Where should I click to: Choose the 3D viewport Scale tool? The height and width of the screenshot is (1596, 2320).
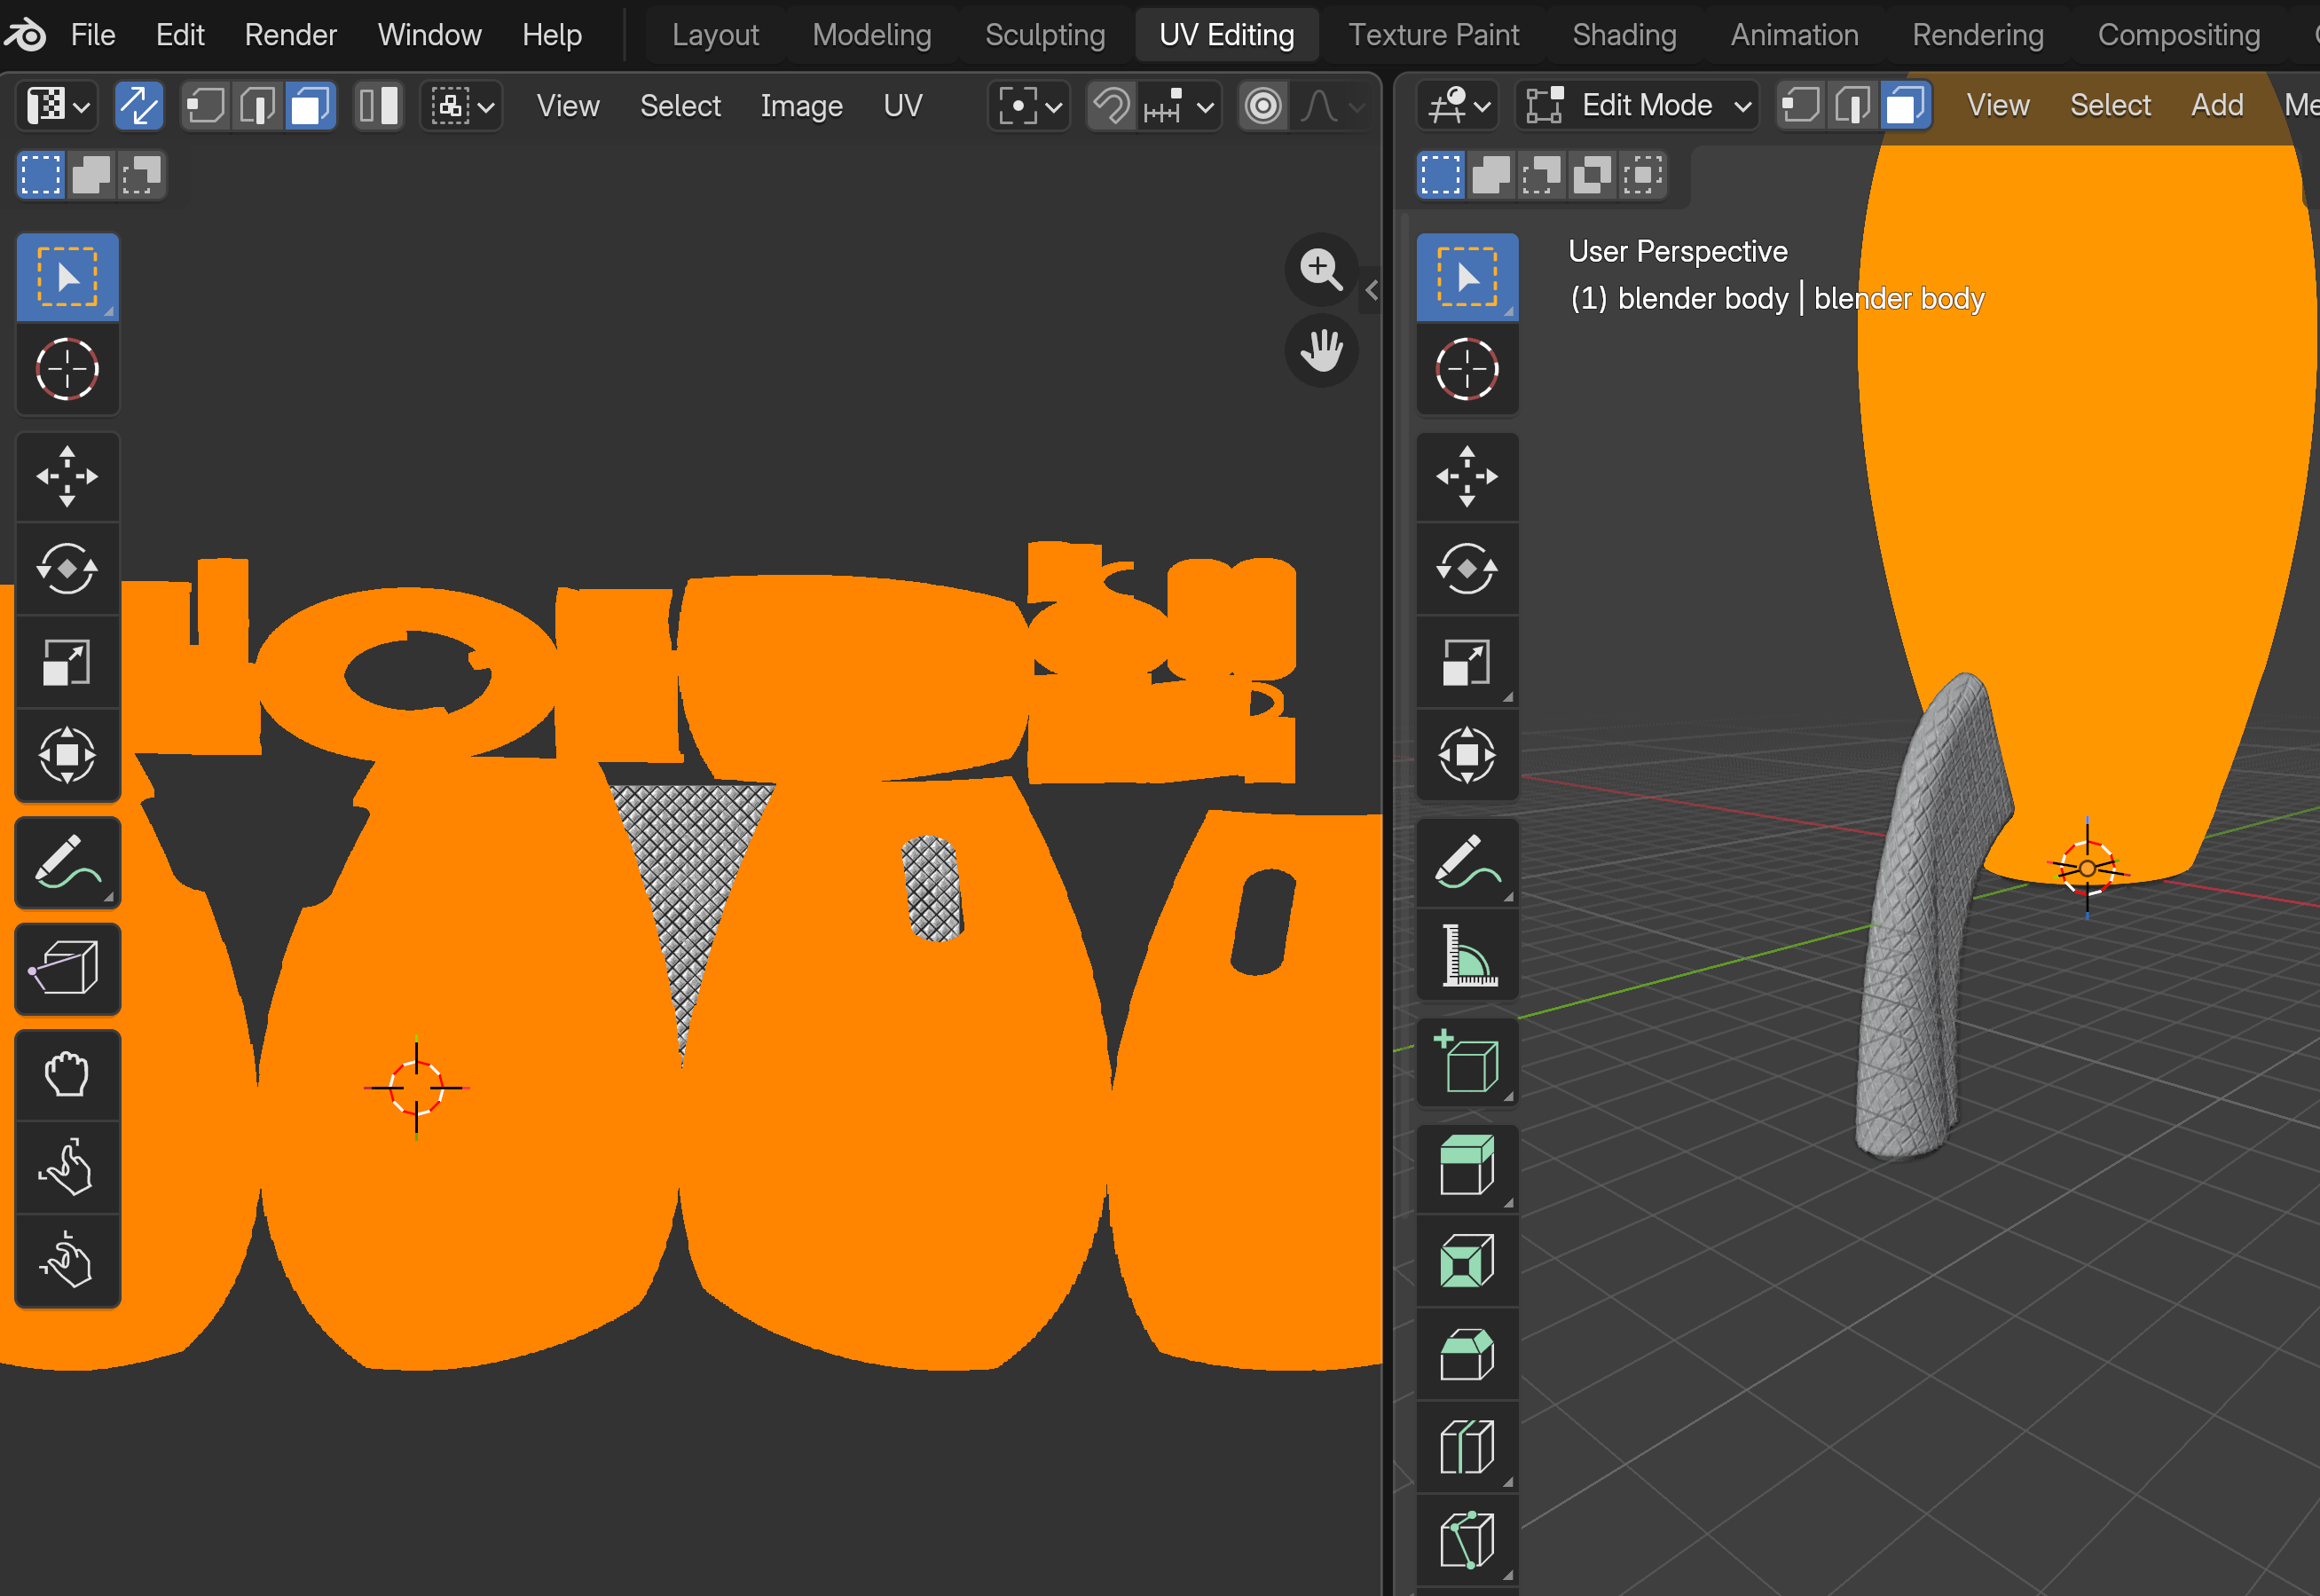point(1467,661)
